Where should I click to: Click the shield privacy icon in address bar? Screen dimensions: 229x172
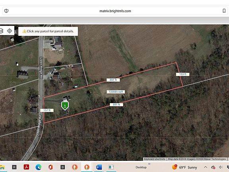click(6, 11)
